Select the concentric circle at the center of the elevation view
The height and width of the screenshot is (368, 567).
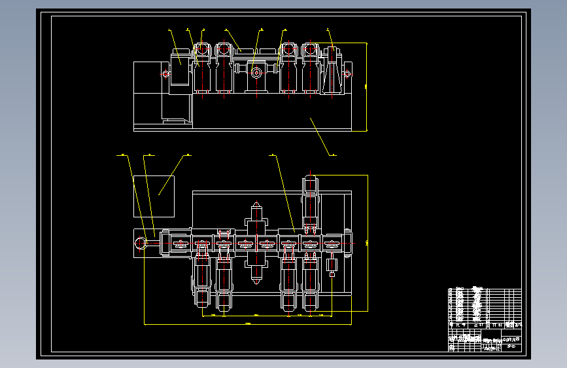click(257, 73)
